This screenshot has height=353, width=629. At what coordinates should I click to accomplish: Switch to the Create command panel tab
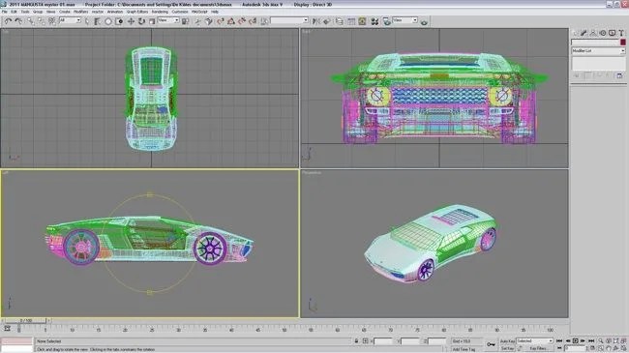tap(575, 33)
